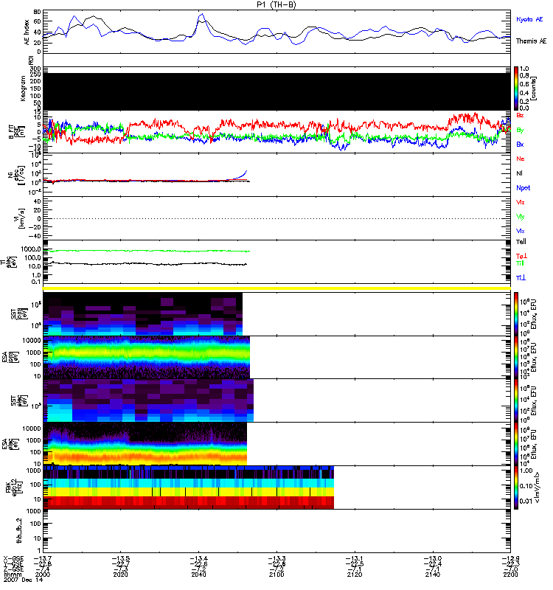Click the "AE Index" axis label
Screen dimensions: 553x590
tap(27, 32)
